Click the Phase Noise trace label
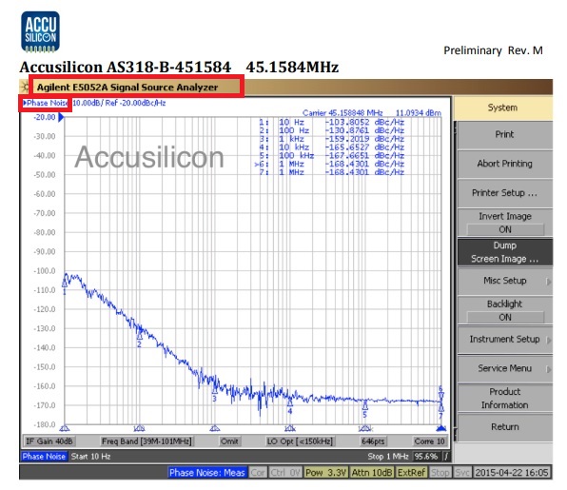The image size is (567, 490). [x=46, y=103]
